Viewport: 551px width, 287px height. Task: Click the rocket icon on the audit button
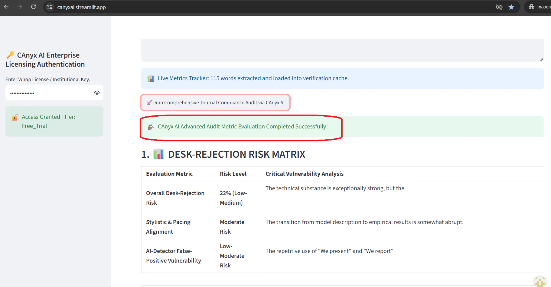(x=150, y=102)
